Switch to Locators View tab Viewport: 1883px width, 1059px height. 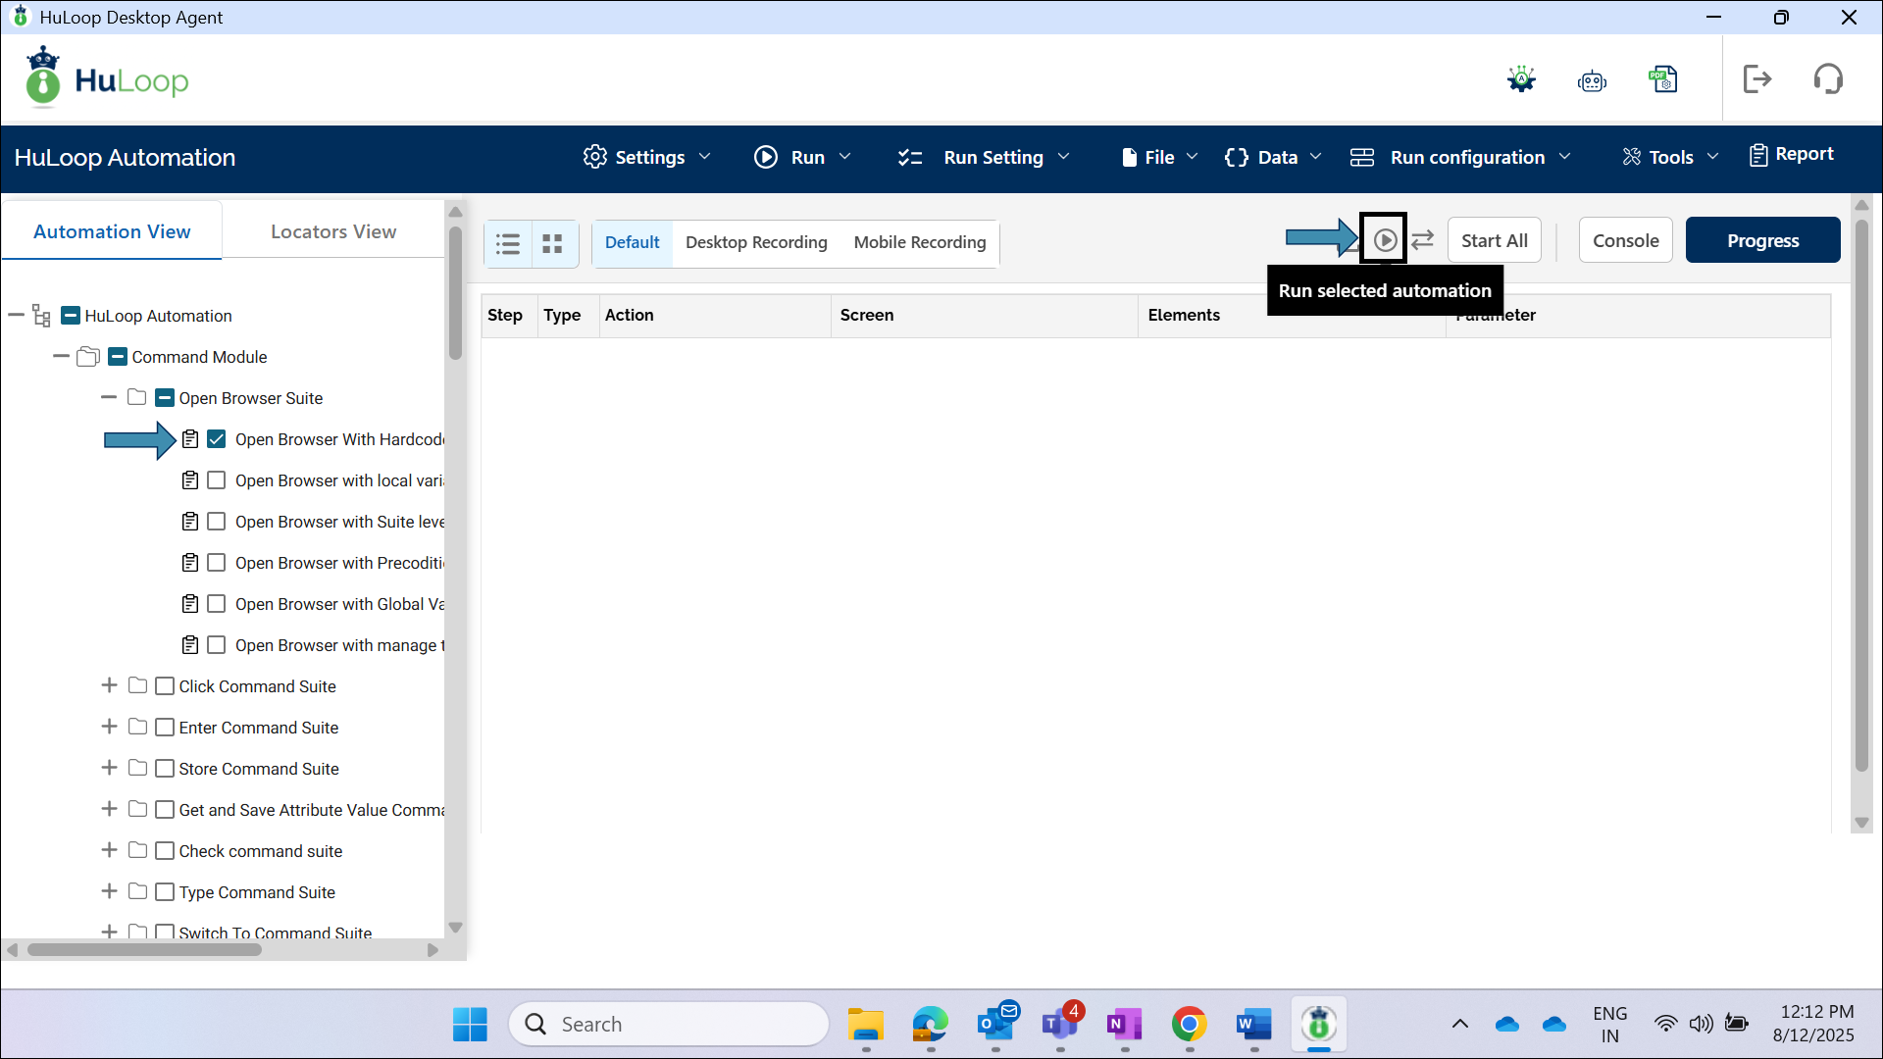point(333,231)
